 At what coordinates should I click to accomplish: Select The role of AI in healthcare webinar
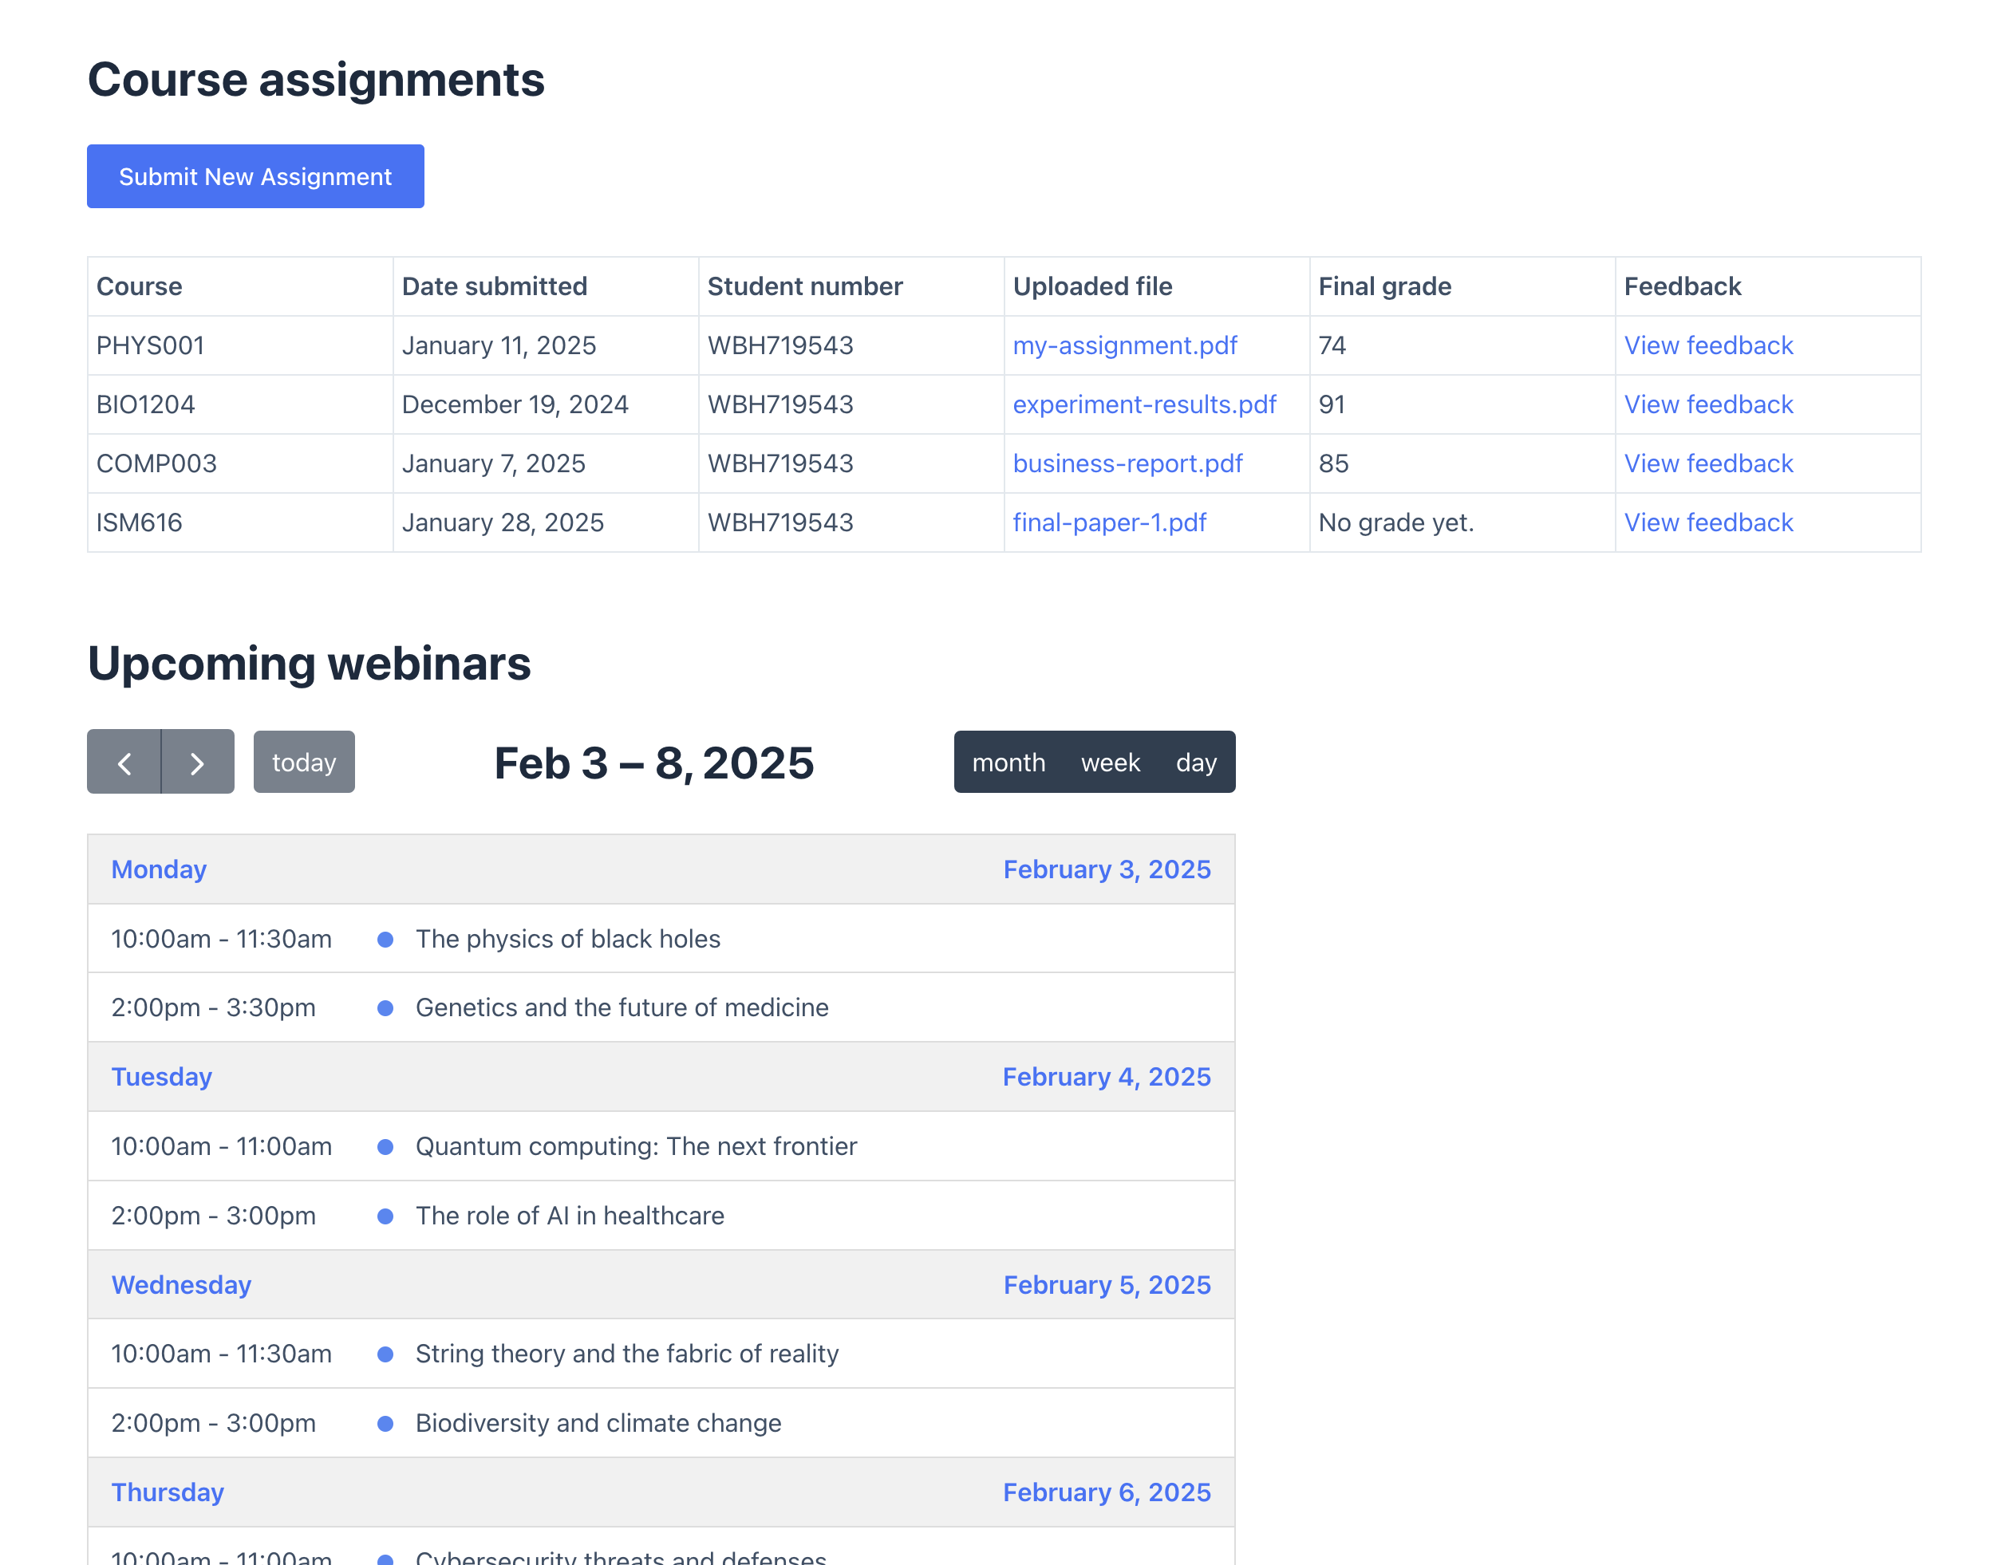tap(661, 1216)
